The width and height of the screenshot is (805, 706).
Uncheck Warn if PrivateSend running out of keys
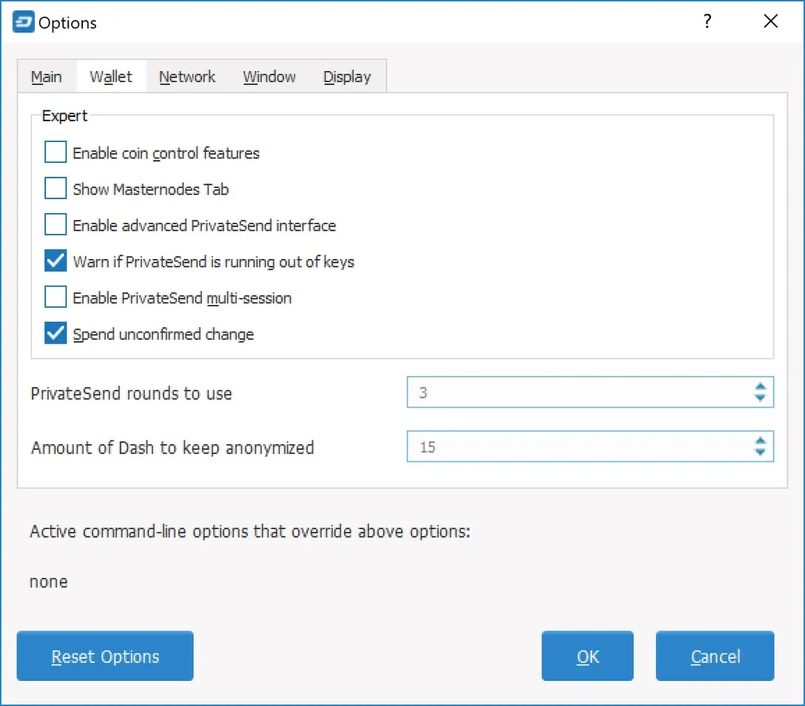(x=55, y=260)
